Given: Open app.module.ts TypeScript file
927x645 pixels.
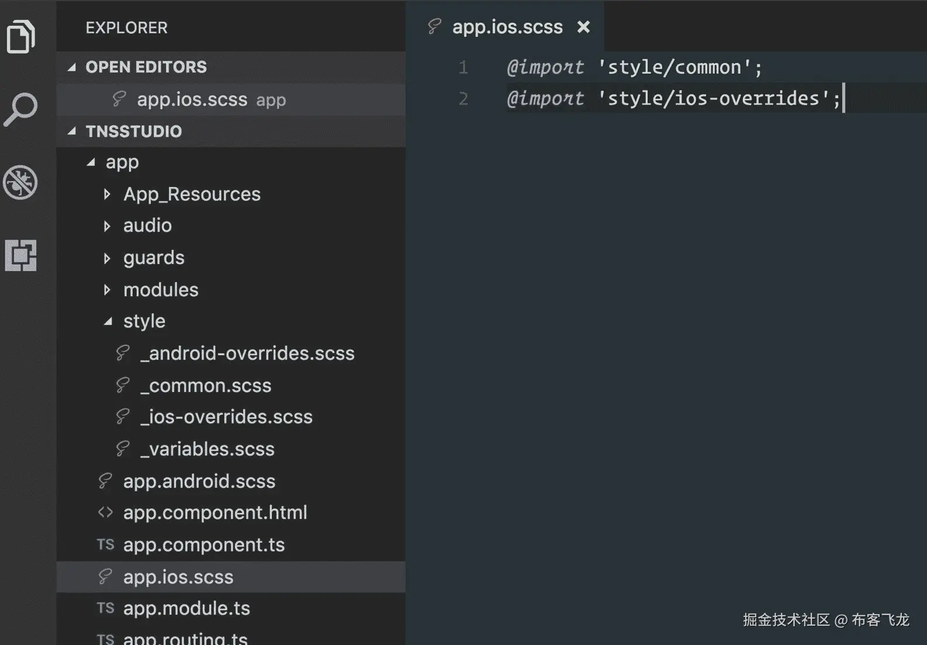Looking at the screenshot, I should click(186, 608).
